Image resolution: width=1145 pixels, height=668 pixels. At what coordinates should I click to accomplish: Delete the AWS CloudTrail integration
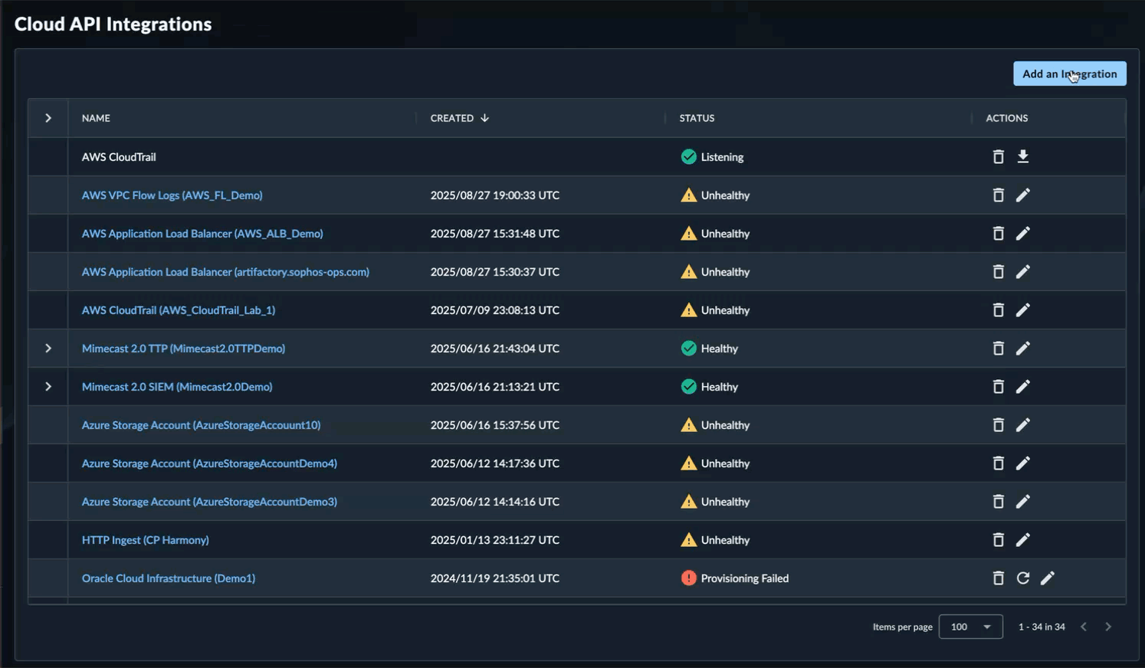pyautogui.click(x=998, y=156)
